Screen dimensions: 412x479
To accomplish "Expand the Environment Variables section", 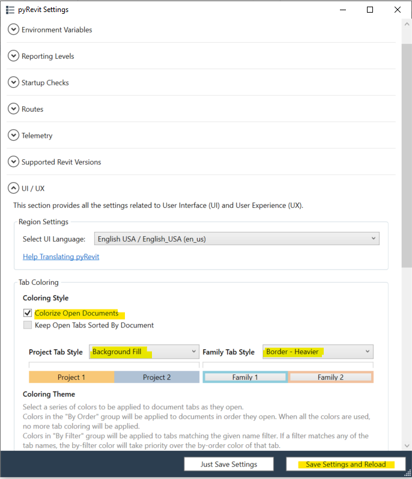I will (x=13, y=29).
